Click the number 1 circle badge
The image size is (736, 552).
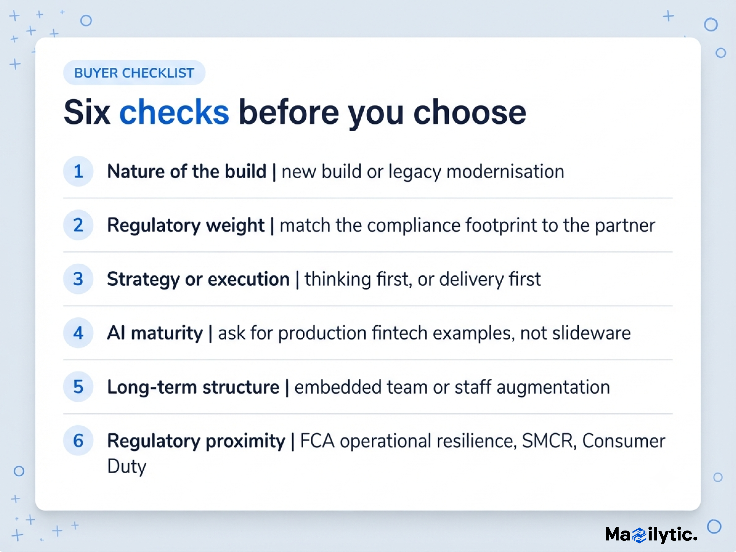(x=78, y=171)
